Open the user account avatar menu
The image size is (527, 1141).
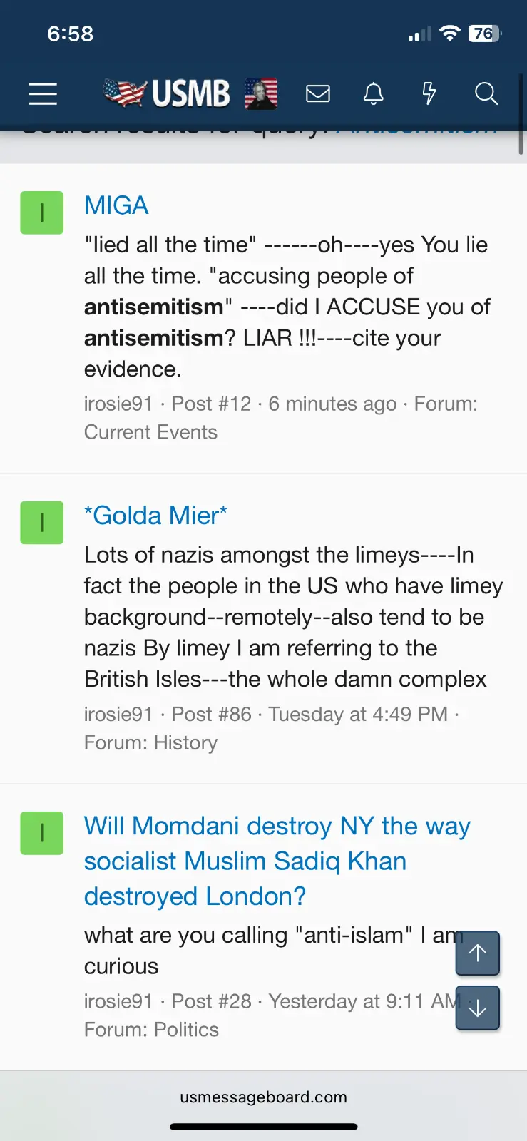click(x=261, y=93)
